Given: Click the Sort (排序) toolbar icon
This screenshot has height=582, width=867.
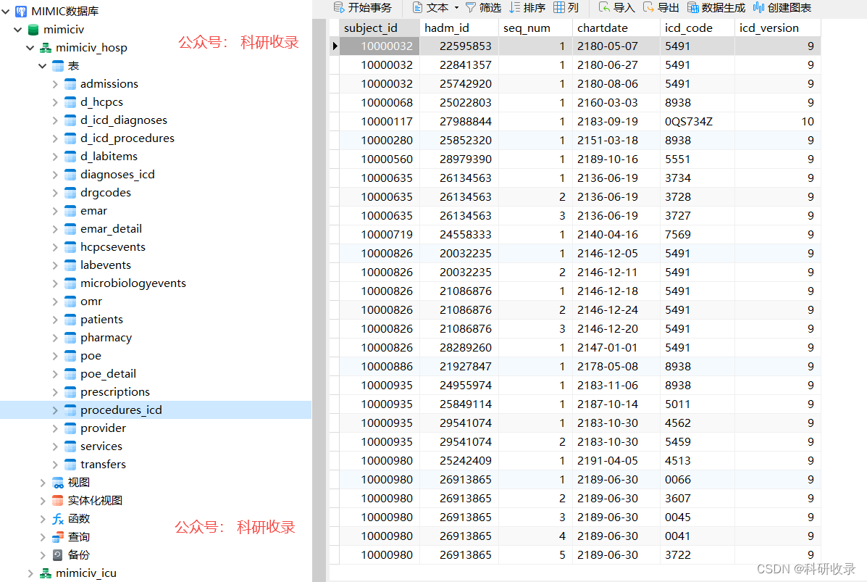Looking at the screenshot, I should coord(515,7).
